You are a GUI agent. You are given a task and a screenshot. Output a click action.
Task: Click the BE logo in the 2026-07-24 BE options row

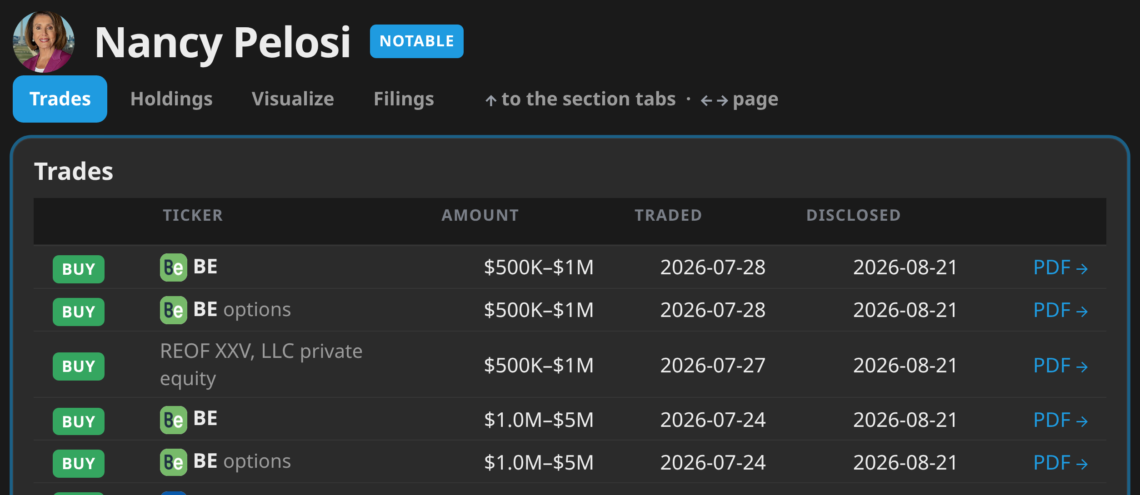click(174, 463)
